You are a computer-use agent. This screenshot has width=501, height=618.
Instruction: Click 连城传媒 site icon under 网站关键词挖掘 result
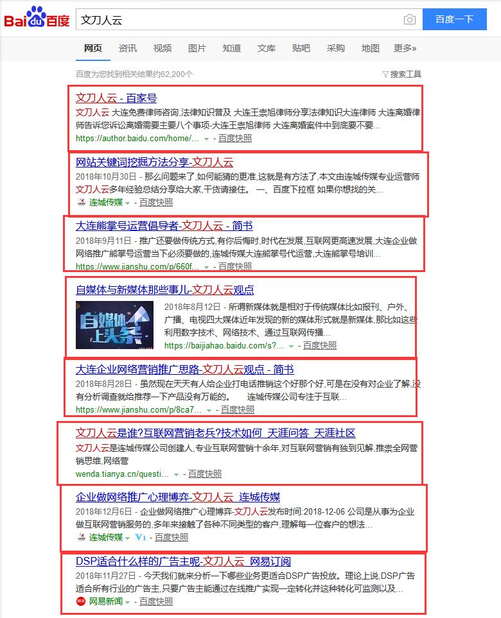(82, 203)
